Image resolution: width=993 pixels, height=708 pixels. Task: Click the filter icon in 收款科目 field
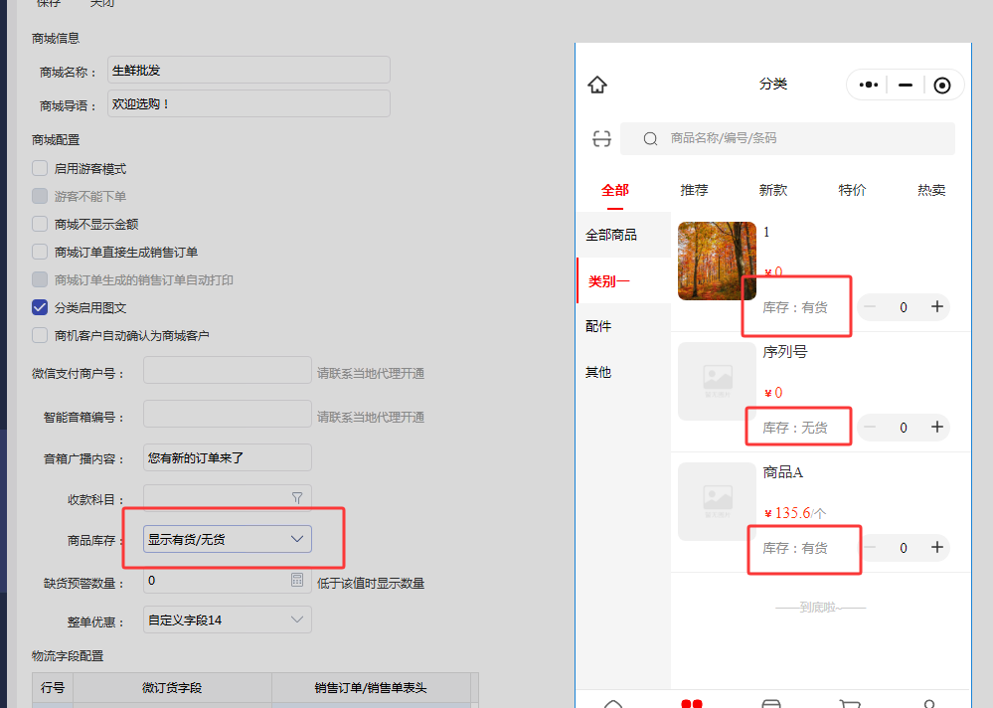coord(297,497)
